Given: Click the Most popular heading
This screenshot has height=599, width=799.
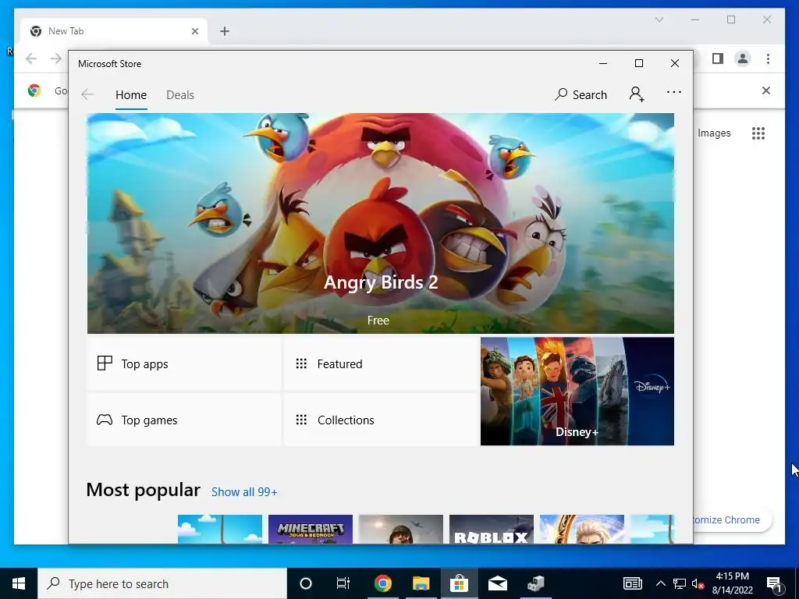Looking at the screenshot, I should pyautogui.click(x=144, y=490).
